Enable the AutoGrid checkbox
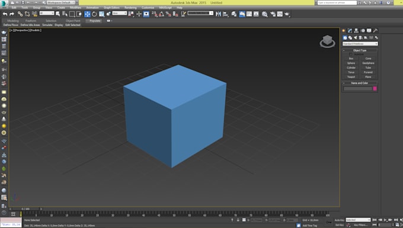 (x=351, y=54)
